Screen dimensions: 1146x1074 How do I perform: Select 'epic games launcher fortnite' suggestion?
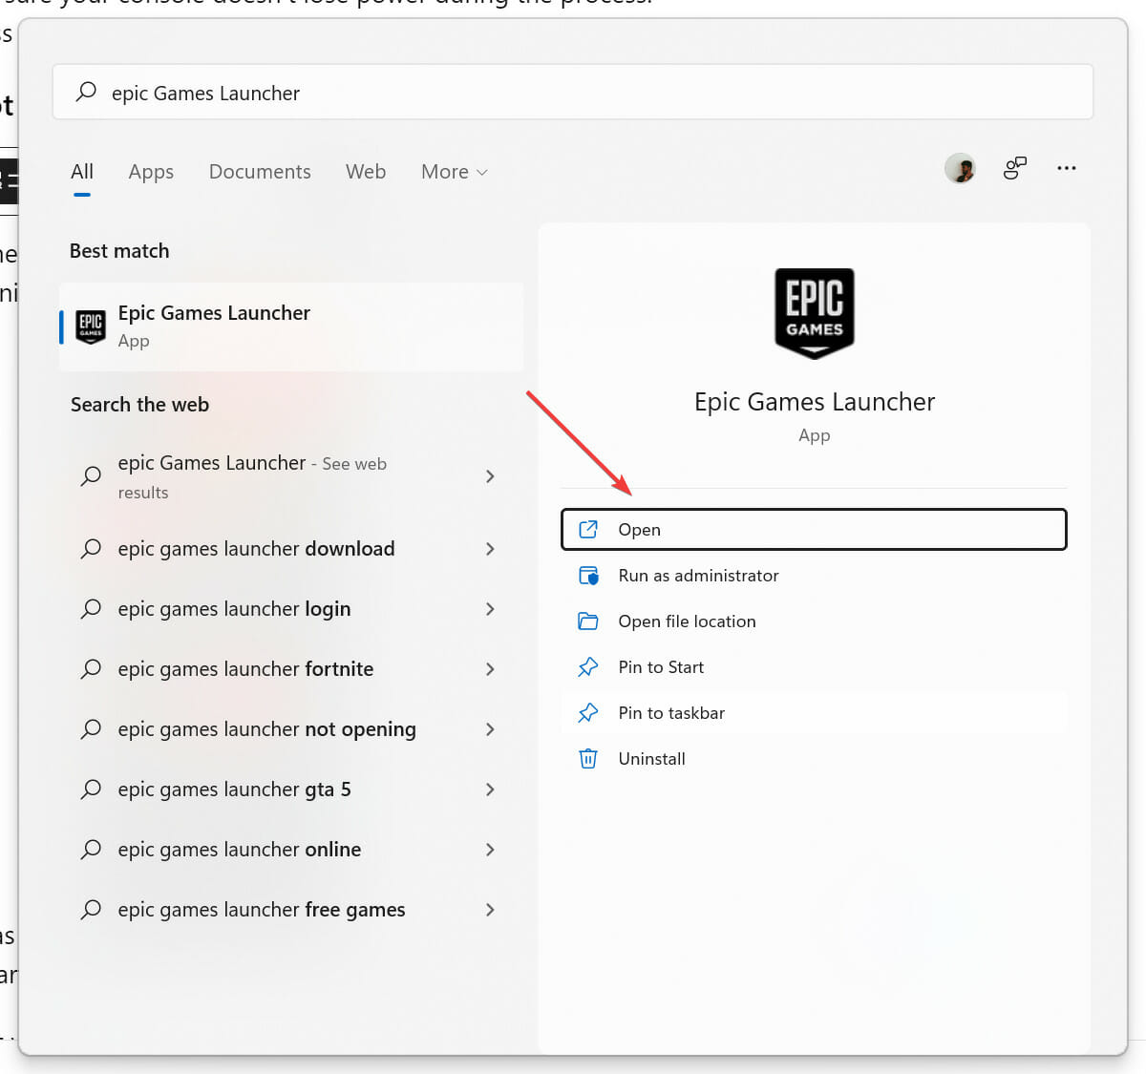(291, 669)
